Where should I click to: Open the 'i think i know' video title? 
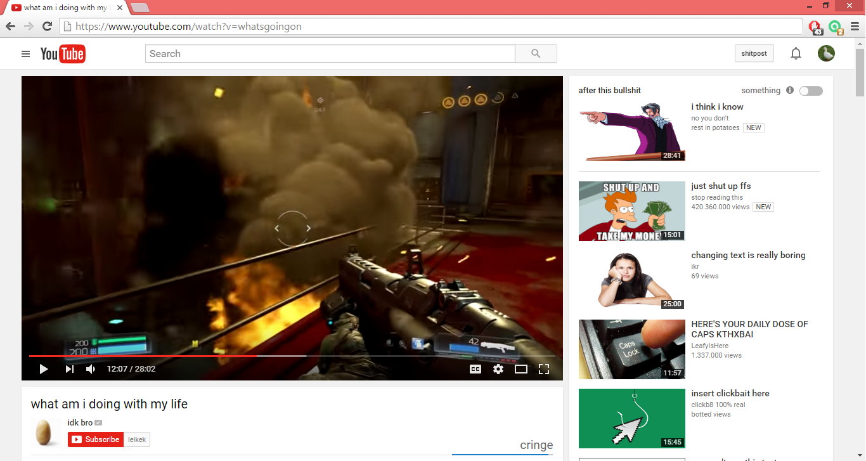[x=717, y=107]
